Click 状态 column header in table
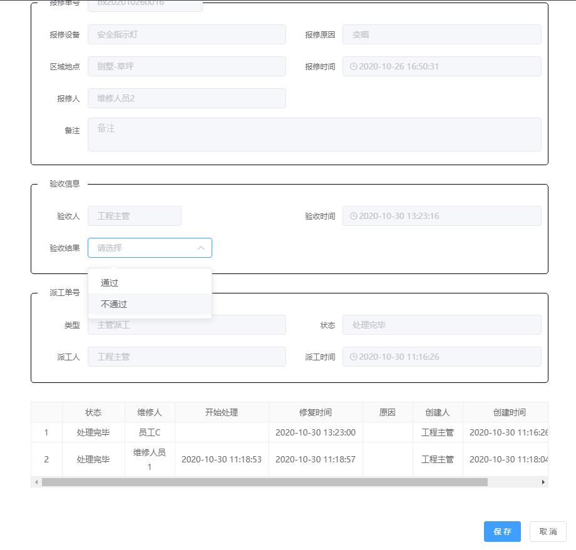Viewport: 576px width, 550px height. (x=93, y=412)
